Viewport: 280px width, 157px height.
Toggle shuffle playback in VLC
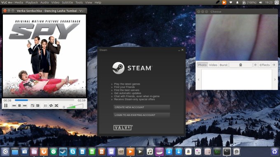pyautogui.click(x=56, y=106)
